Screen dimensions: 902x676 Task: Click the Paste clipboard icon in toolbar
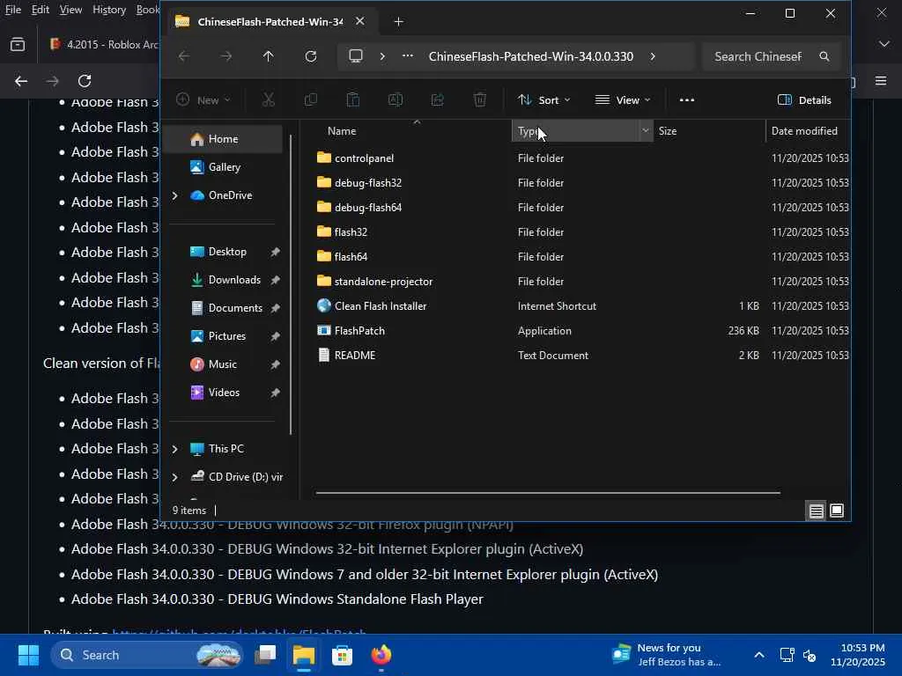pyautogui.click(x=352, y=100)
